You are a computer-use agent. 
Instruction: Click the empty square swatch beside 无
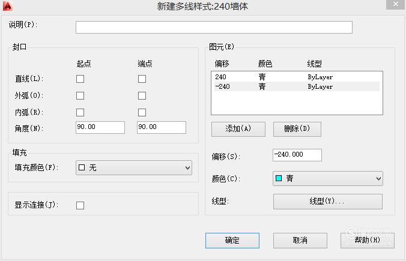(x=82, y=167)
